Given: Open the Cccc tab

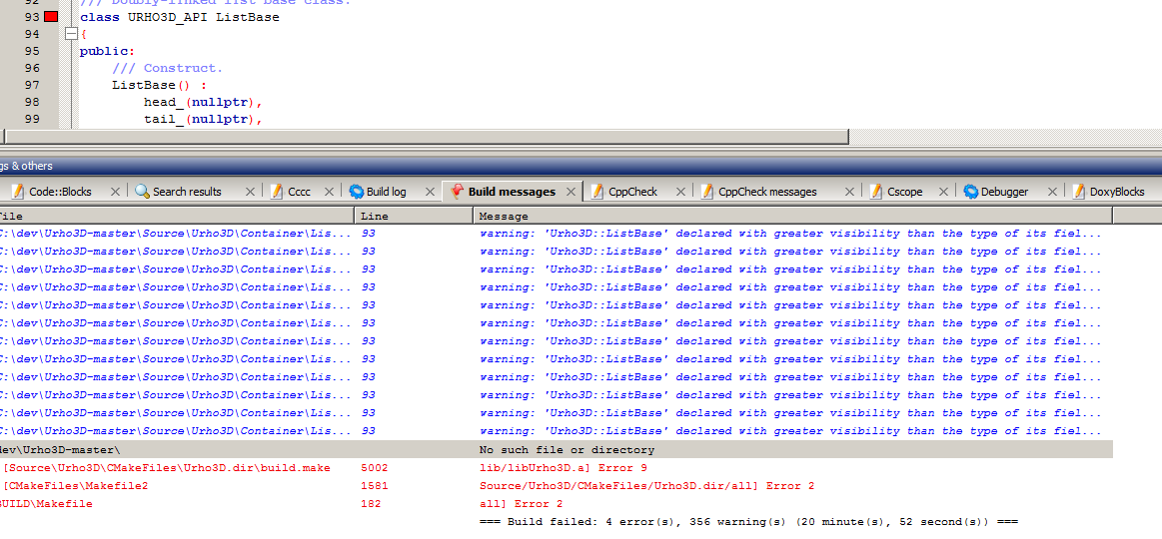Looking at the screenshot, I should (299, 192).
